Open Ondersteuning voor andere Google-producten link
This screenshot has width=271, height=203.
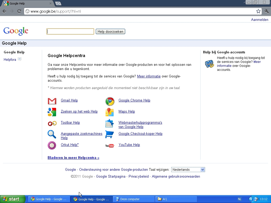(114, 169)
